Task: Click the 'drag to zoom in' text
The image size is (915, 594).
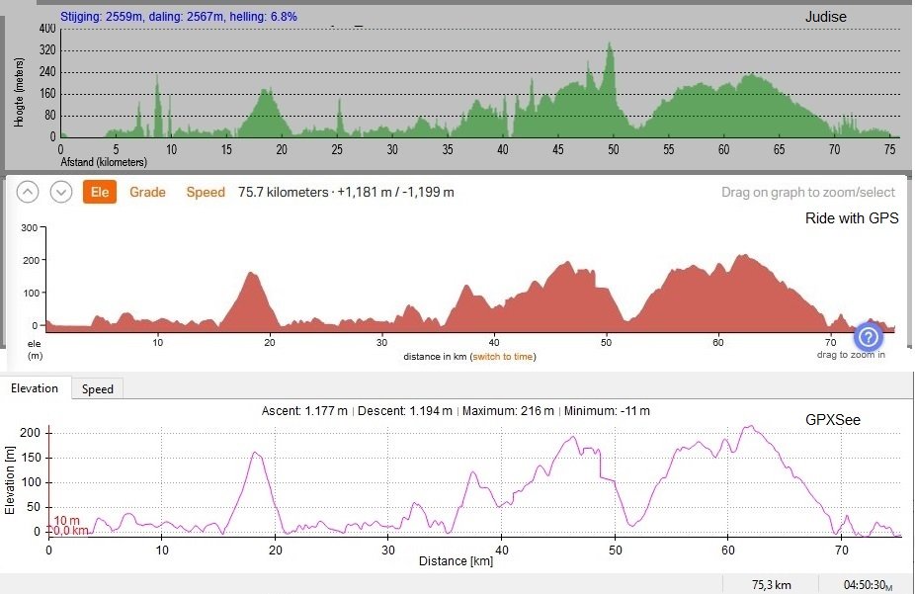Action: pos(851,355)
